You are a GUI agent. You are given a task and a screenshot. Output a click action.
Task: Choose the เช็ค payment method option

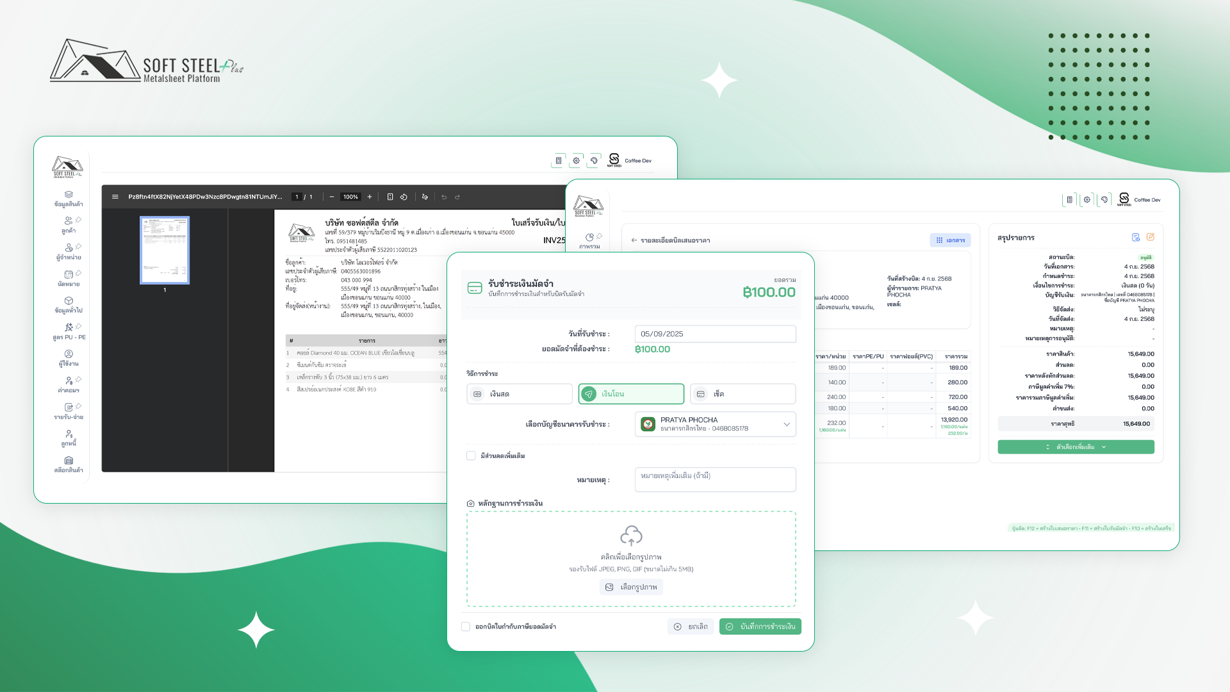pos(742,394)
